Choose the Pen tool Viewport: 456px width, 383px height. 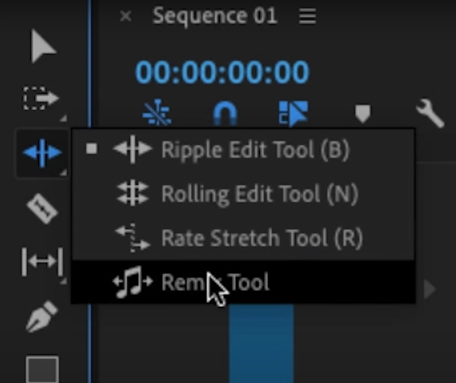point(42,315)
